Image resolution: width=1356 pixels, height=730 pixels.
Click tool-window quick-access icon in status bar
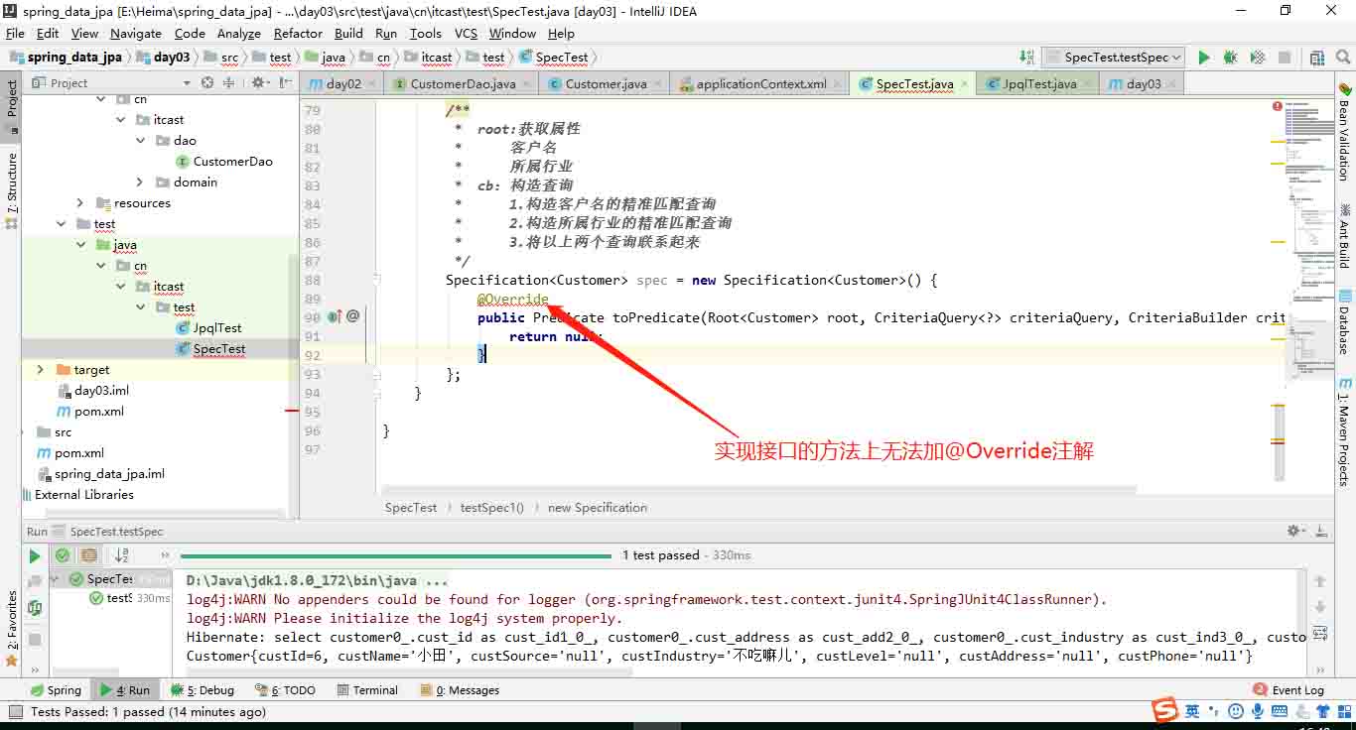[x=14, y=711]
